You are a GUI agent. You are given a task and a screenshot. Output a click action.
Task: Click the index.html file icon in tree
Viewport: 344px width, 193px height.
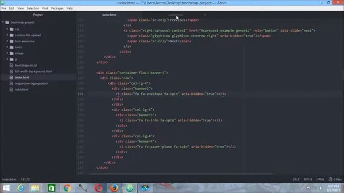[x=11, y=77]
